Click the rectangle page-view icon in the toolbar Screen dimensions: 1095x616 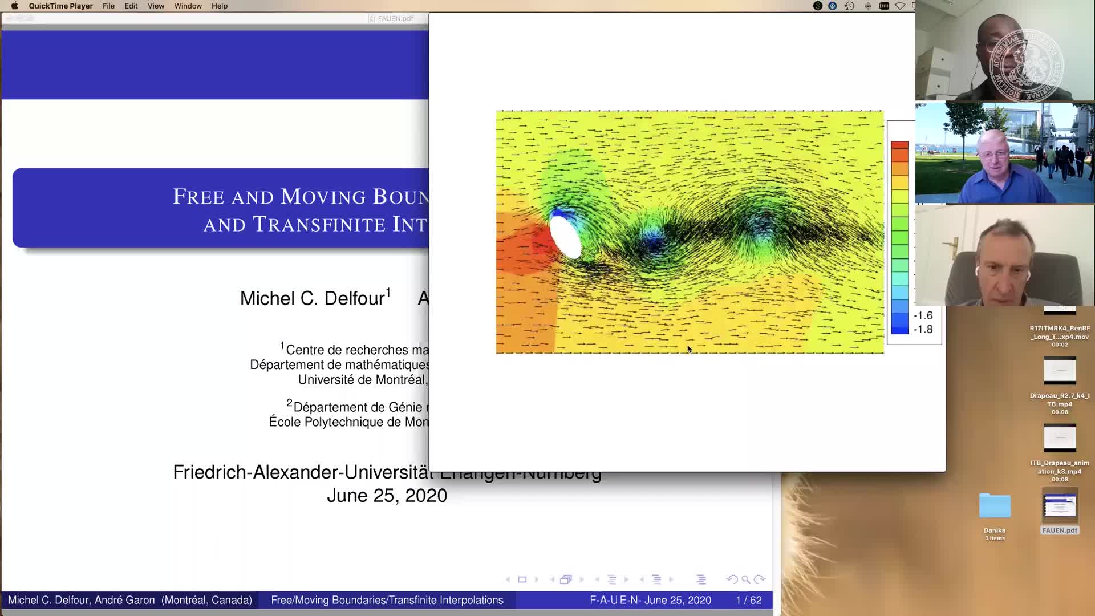[x=522, y=579]
